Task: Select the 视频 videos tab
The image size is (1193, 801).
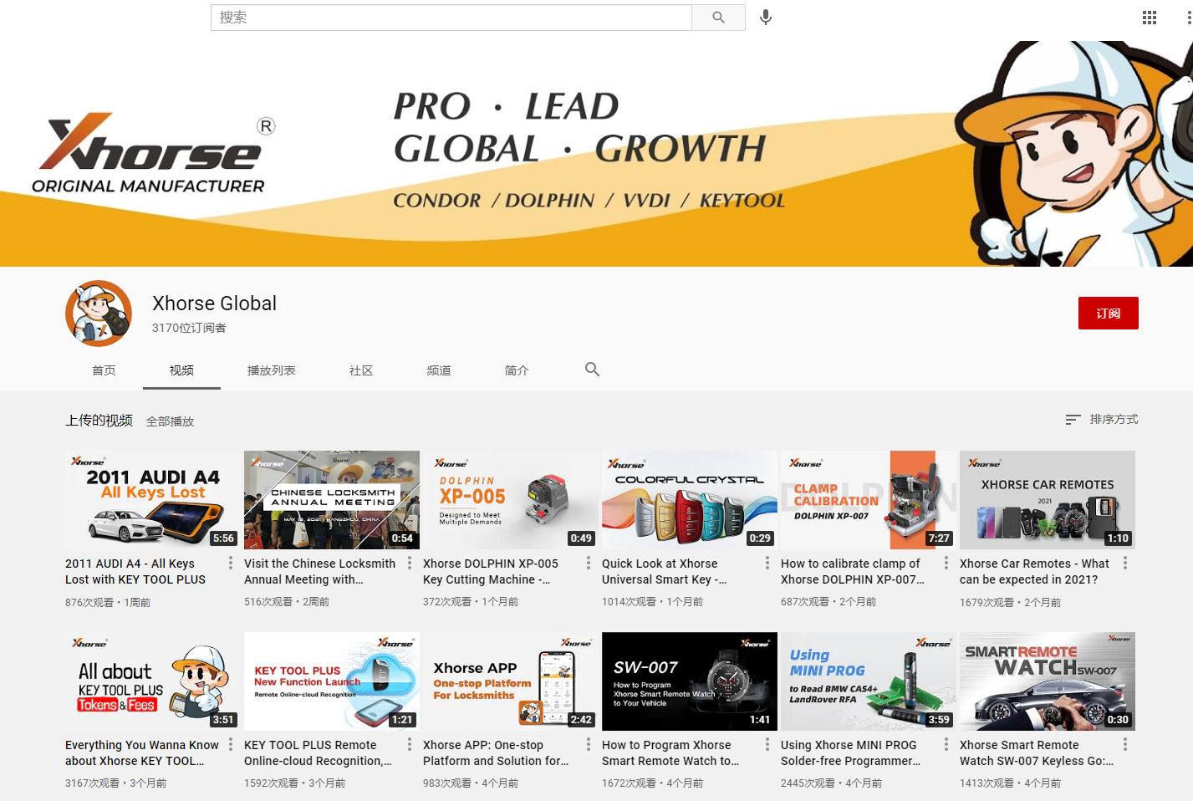Action: point(181,370)
